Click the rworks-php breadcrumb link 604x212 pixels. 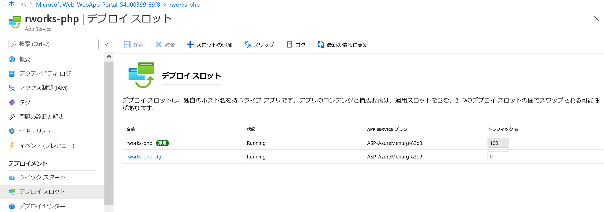click(184, 5)
